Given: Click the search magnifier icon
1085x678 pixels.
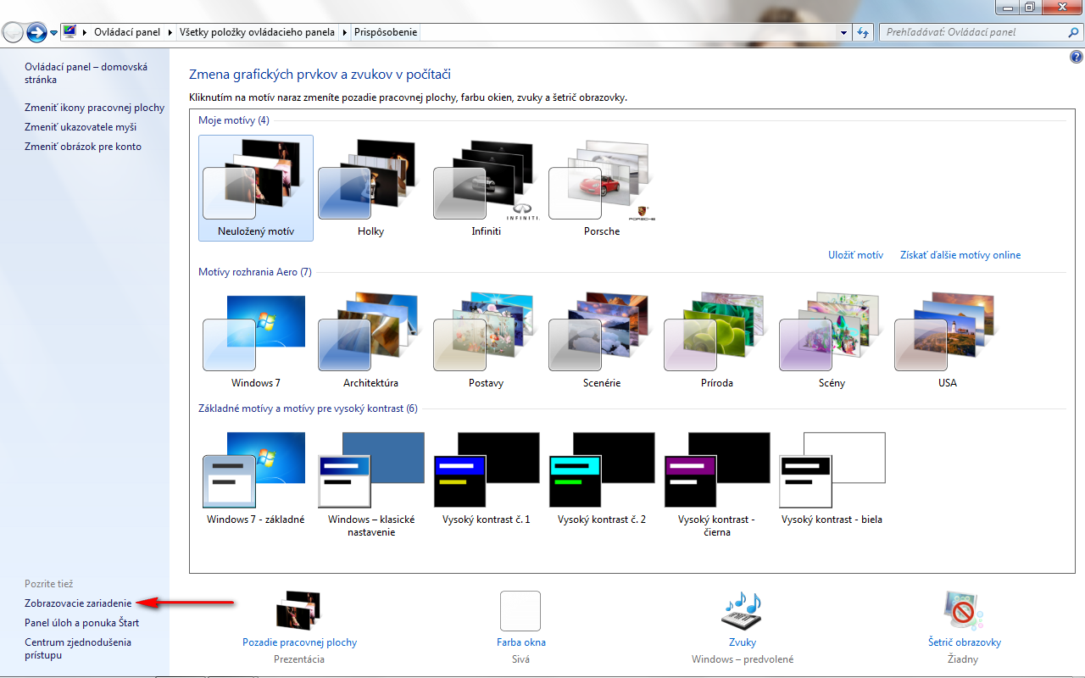Looking at the screenshot, I should point(1073,32).
